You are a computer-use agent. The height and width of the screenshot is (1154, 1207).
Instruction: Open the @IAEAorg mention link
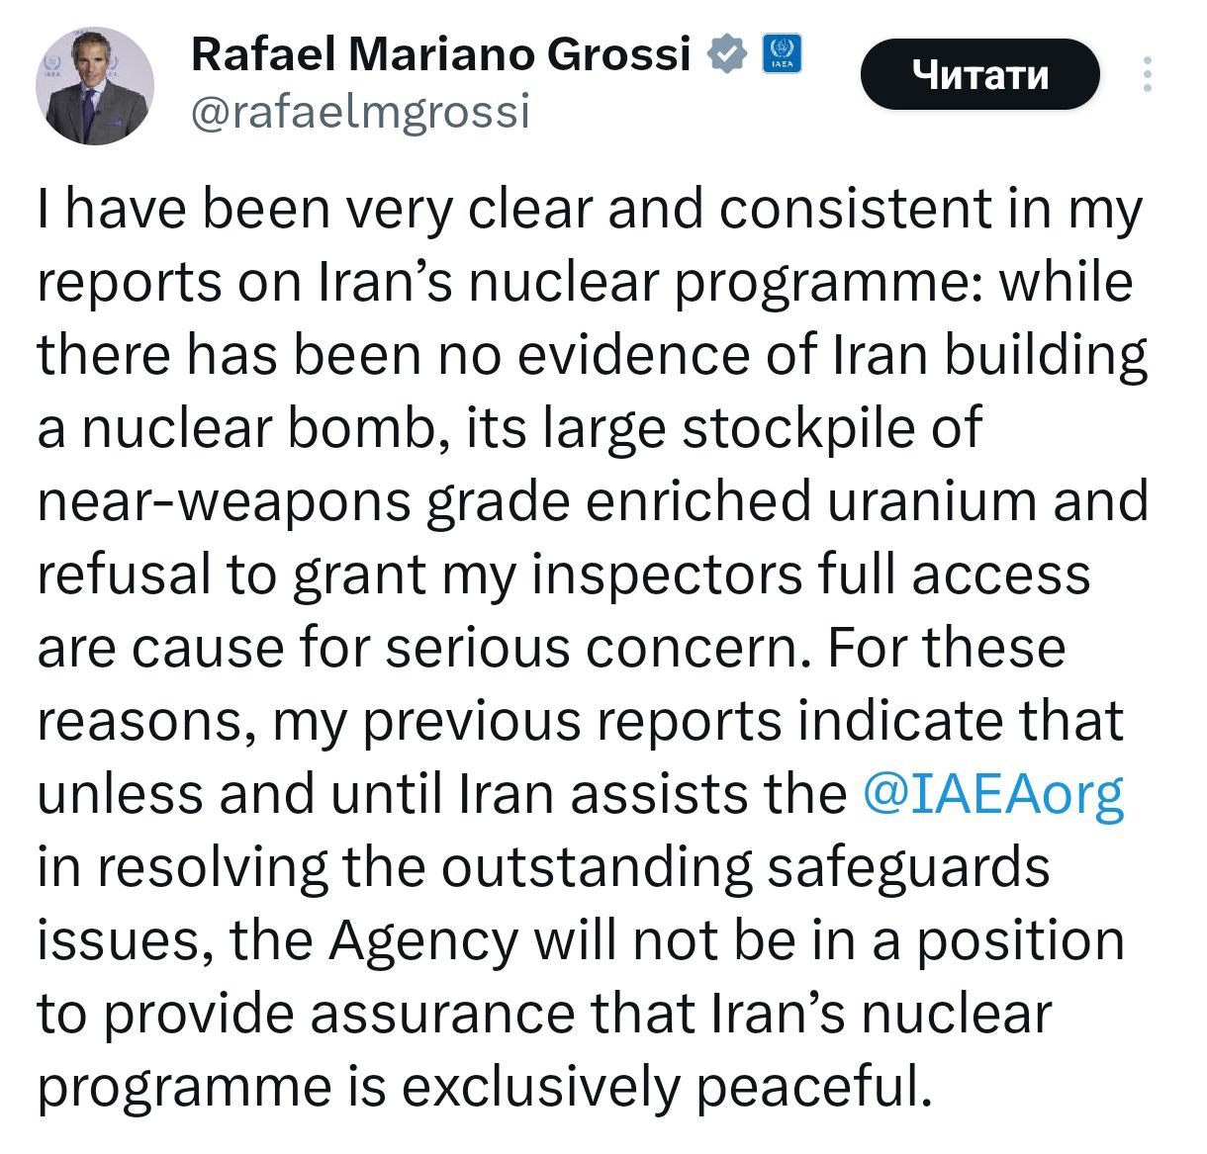[993, 794]
